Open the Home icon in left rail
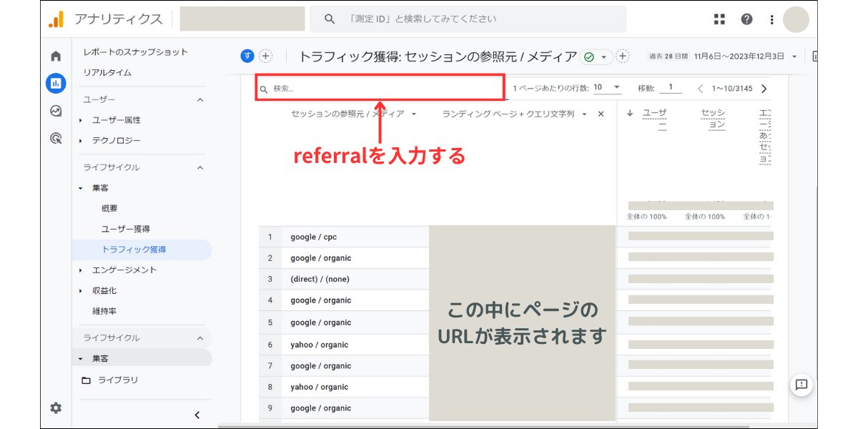Screen dimensions: 858x429 (x=56, y=56)
